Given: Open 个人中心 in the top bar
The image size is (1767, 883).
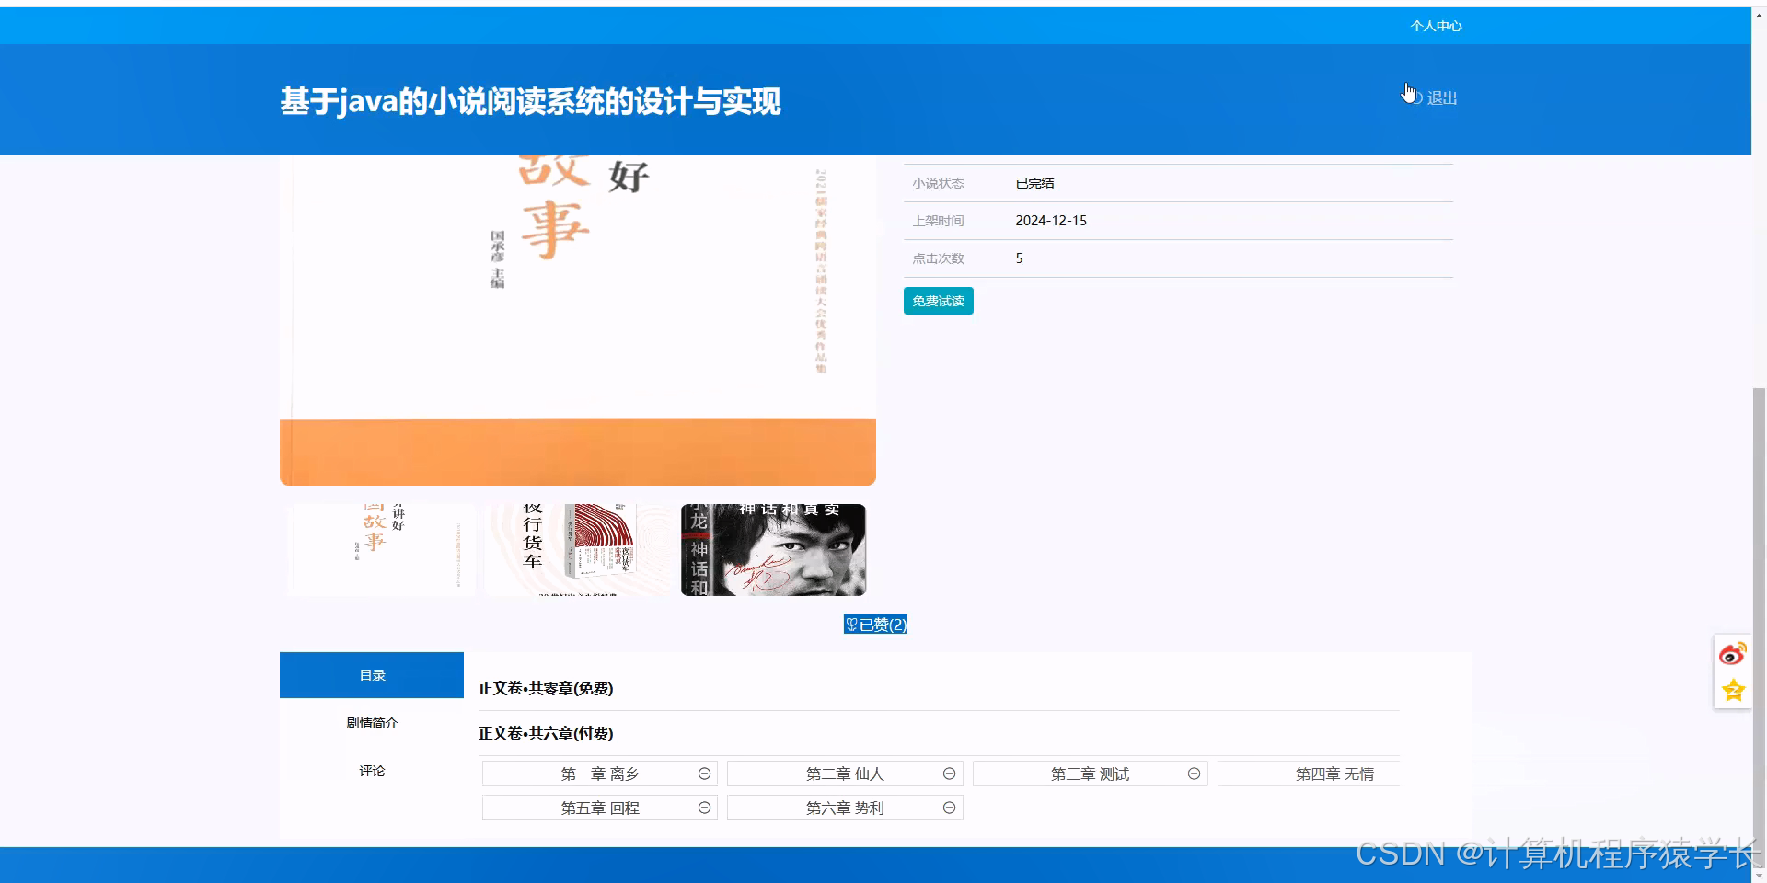Looking at the screenshot, I should click(x=1436, y=25).
